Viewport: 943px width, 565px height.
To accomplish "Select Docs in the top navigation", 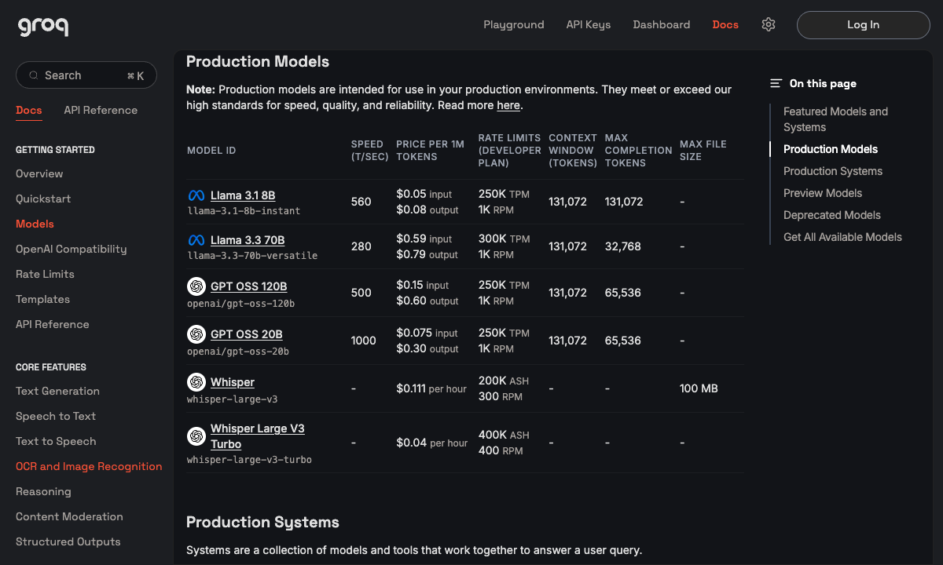I will [725, 24].
